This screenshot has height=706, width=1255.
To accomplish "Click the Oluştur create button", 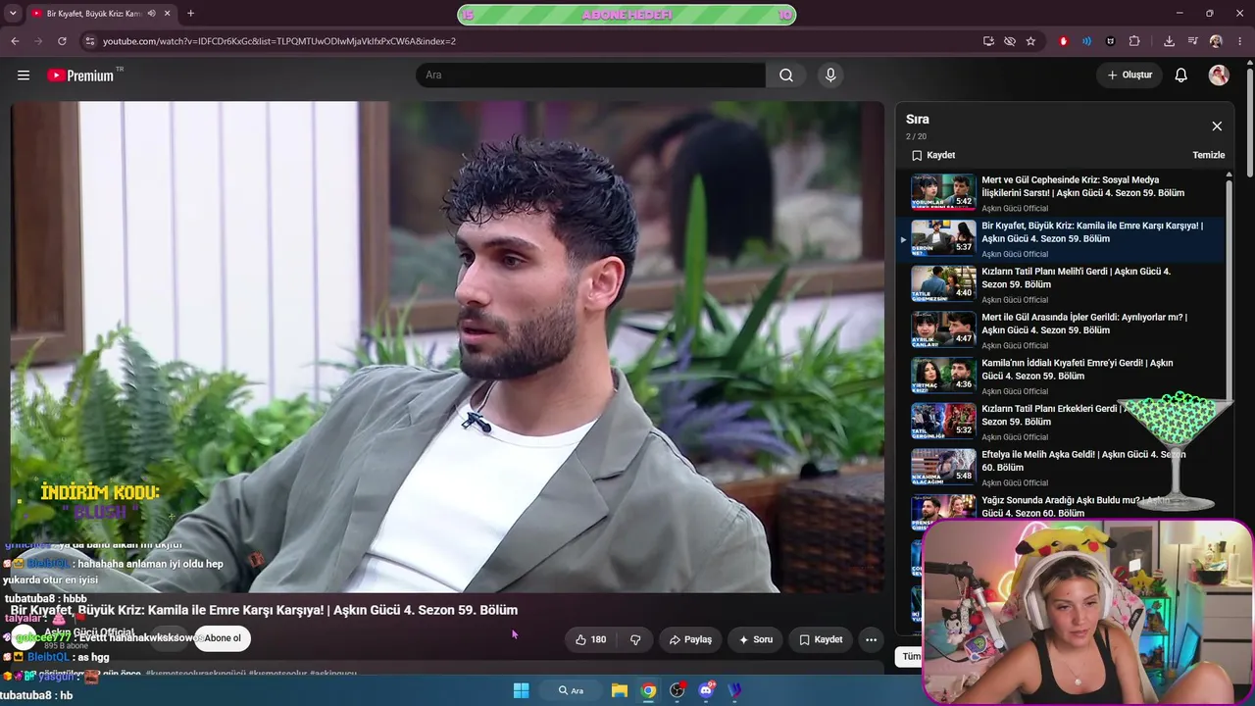I will click(1129, 76).
